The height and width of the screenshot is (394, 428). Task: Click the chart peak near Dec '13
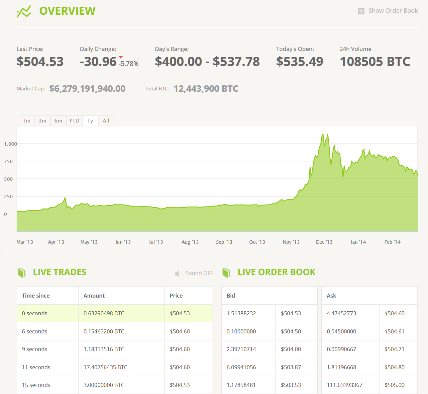322,134
